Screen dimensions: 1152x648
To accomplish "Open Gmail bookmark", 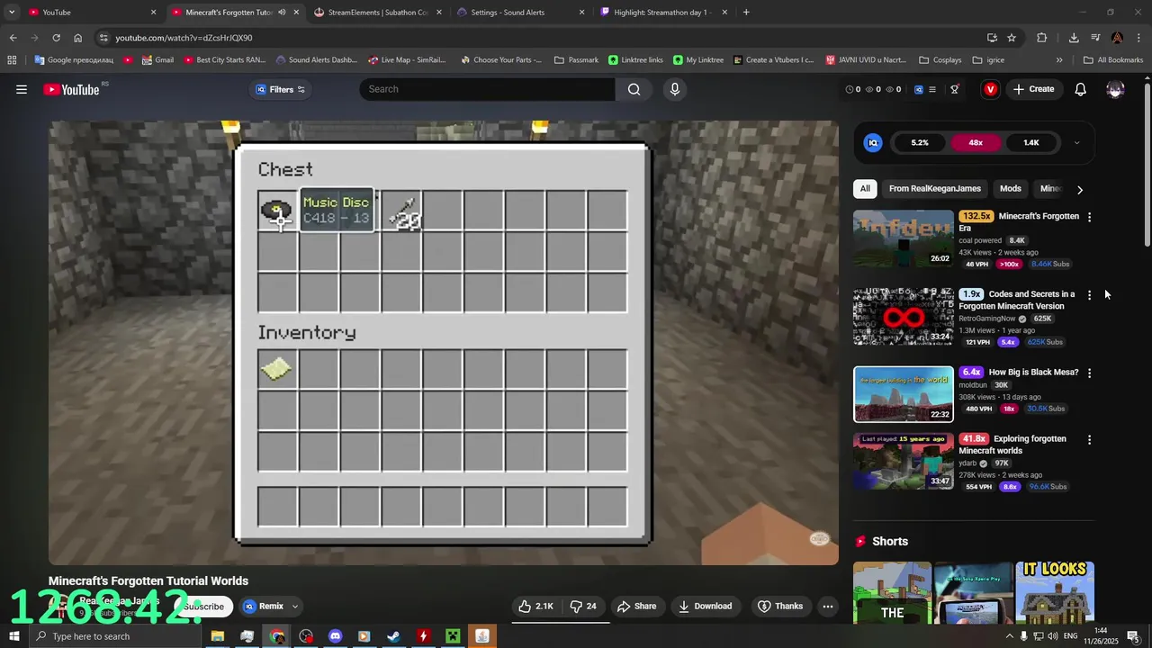I will click(x=157, y=60).
